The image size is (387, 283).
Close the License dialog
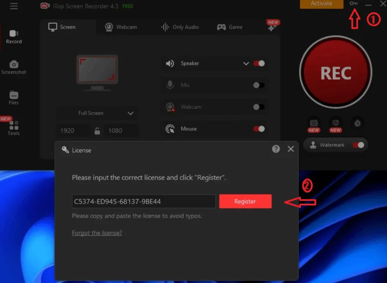tap(291, 149)
